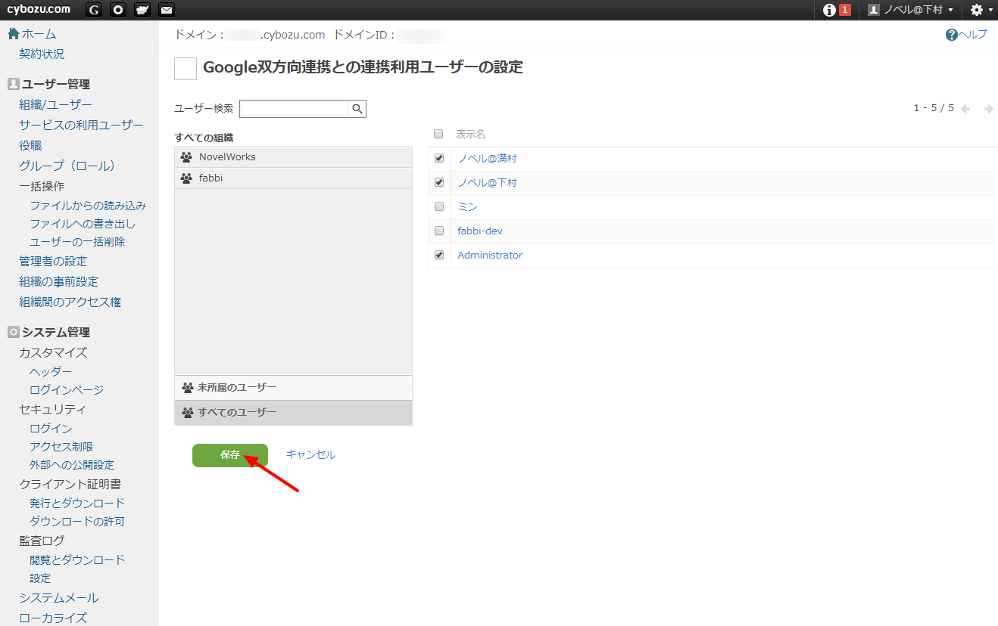Open the ミン user link
This screenshot has width=998, height=626.
467,206
